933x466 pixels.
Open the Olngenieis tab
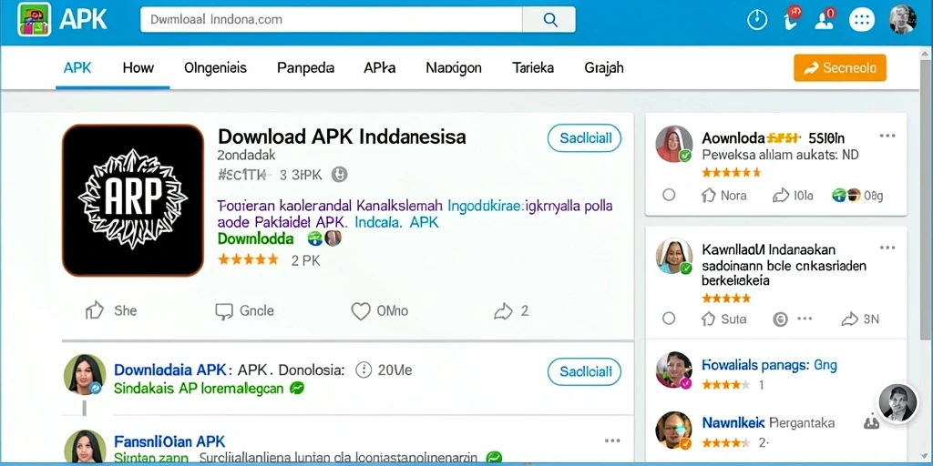215,67
